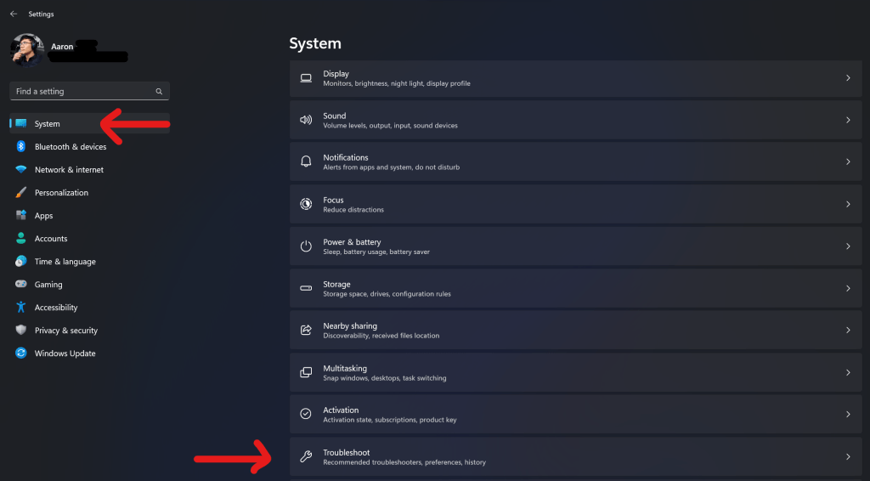Click the Power & battery icon

pyautogui.click(x=306, y=246)
